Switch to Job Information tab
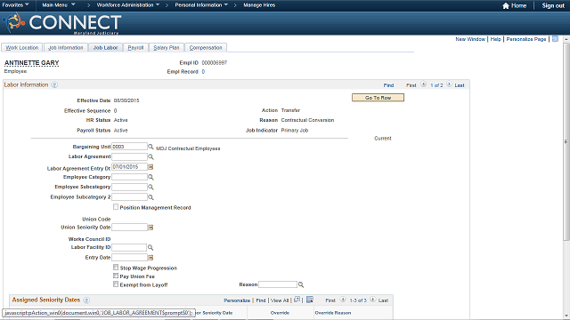 point(66,47)
